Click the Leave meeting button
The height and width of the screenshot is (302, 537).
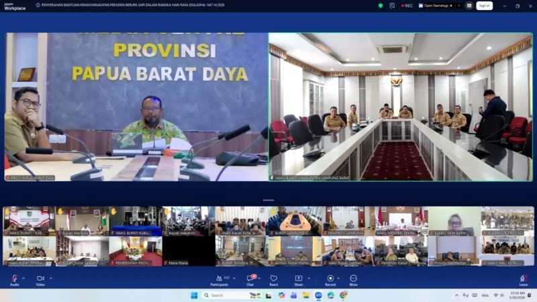[x=524, y=280]
